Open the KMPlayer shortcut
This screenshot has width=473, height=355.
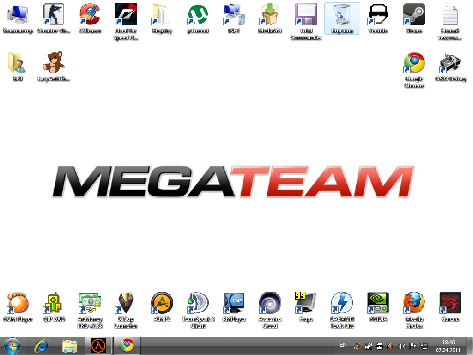234,307
